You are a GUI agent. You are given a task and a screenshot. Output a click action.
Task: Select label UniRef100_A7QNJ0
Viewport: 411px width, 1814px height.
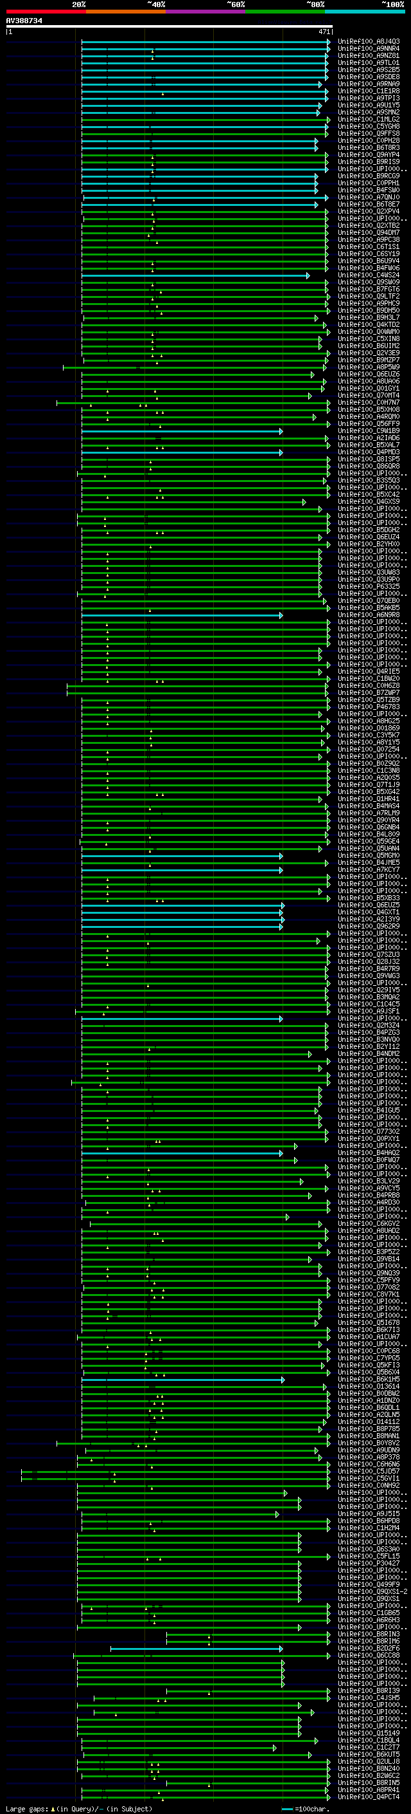point(369,197)
